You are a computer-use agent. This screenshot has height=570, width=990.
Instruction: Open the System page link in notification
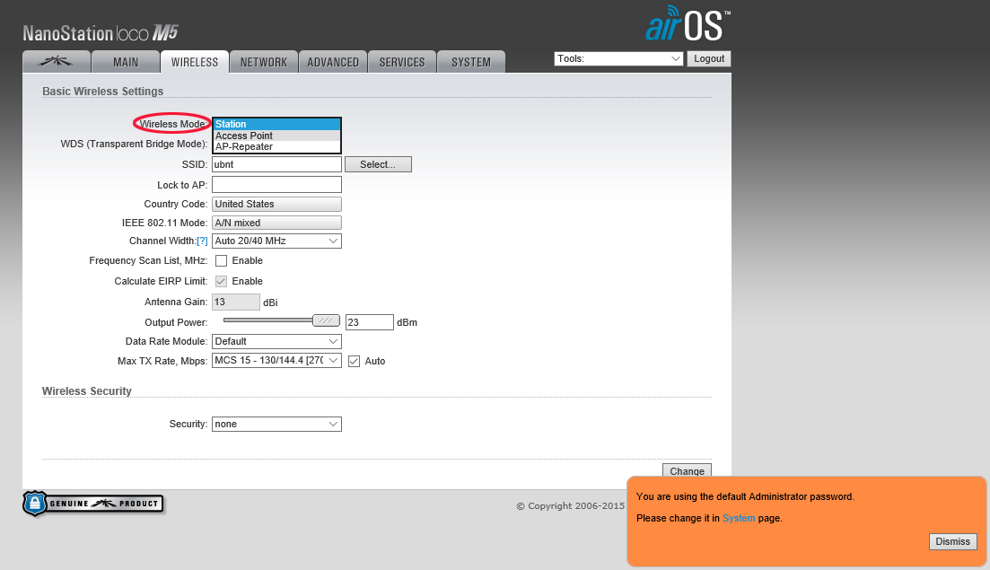coord(739,518)
